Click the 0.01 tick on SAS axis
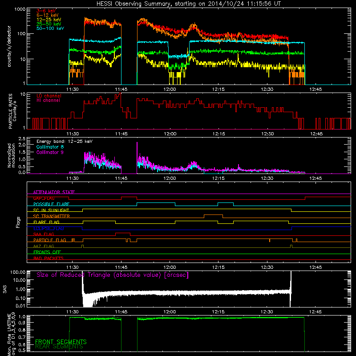The width and height of the screenshot is (356, 356). pyautogui.click(x=20, y=306)
